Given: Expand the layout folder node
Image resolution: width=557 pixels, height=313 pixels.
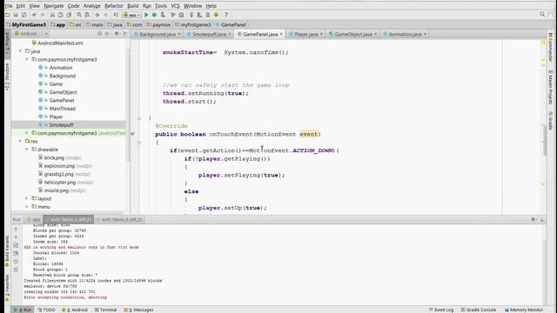Looking at the screenshot, I should (27, 198).
